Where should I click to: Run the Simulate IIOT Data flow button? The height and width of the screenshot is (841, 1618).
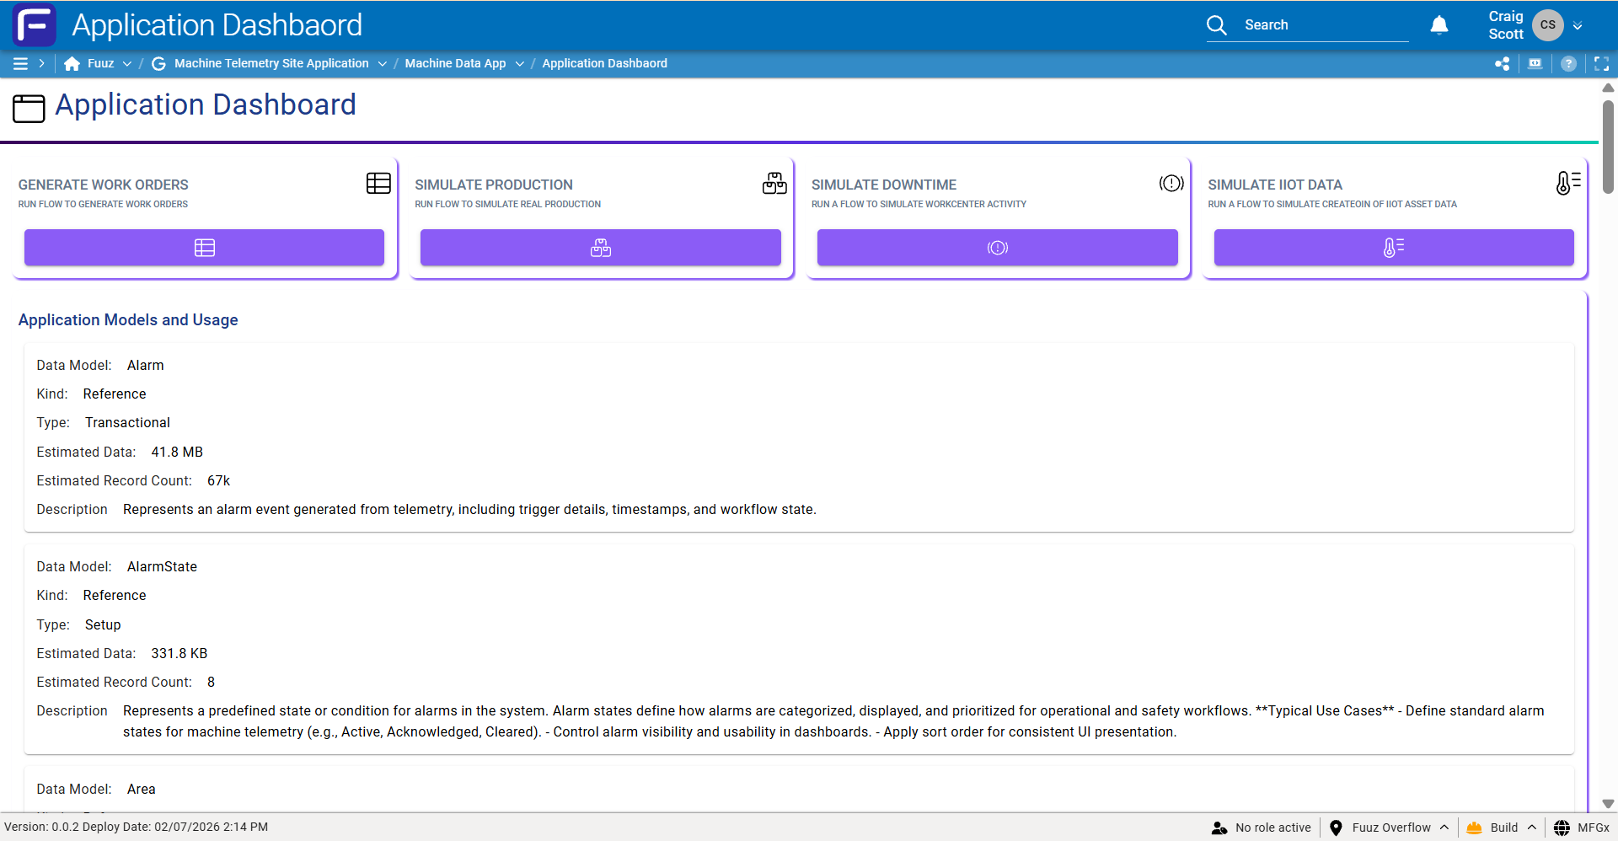(1394, 248)
